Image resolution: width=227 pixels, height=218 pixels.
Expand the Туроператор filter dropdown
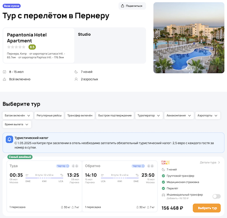pos(149,115)
